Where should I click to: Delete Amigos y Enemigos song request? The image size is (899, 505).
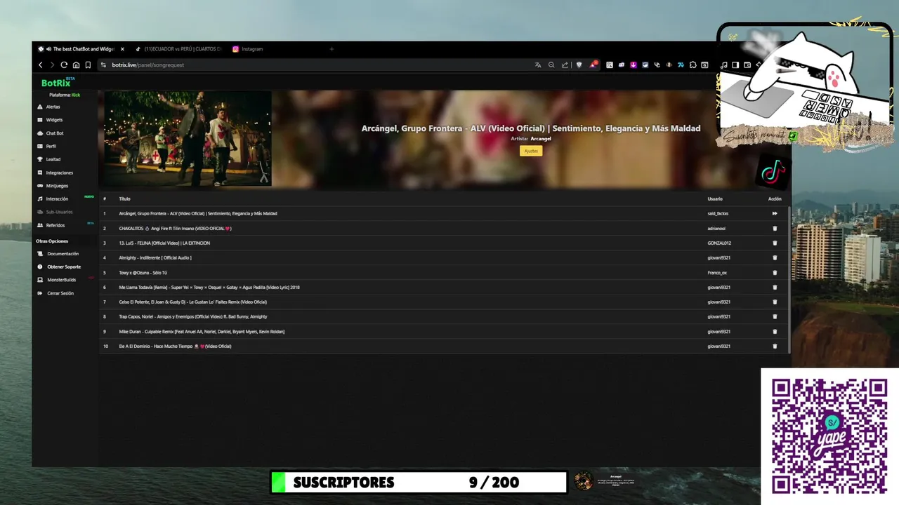click(x=775, y=316)
